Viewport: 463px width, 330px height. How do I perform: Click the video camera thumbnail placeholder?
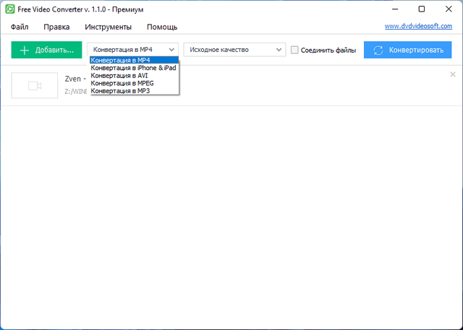[x=34, y=86]
